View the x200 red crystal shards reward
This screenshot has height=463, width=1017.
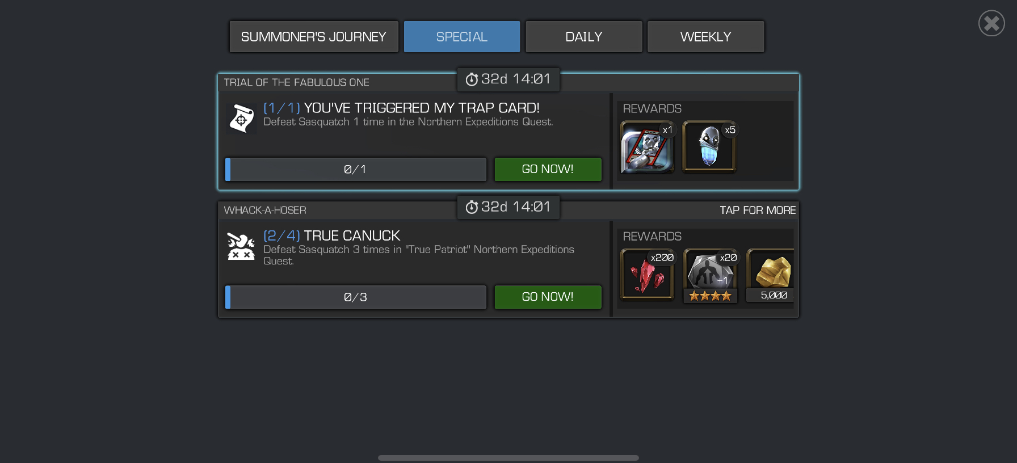(x=648, y=274)
